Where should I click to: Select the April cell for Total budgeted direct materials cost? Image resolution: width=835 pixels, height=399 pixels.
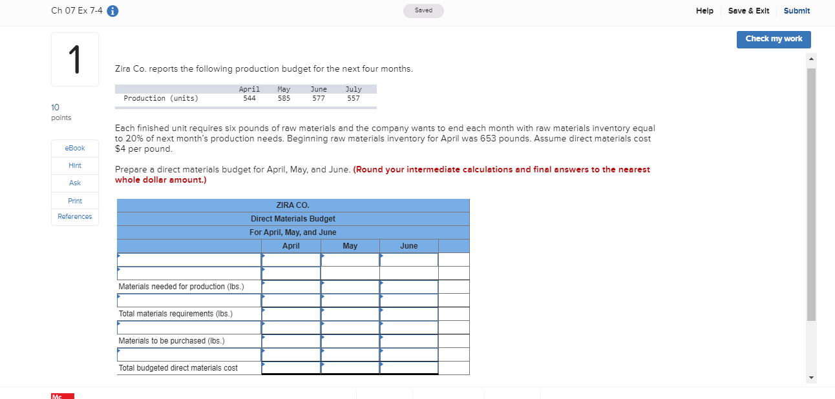(x=291, y=367)
